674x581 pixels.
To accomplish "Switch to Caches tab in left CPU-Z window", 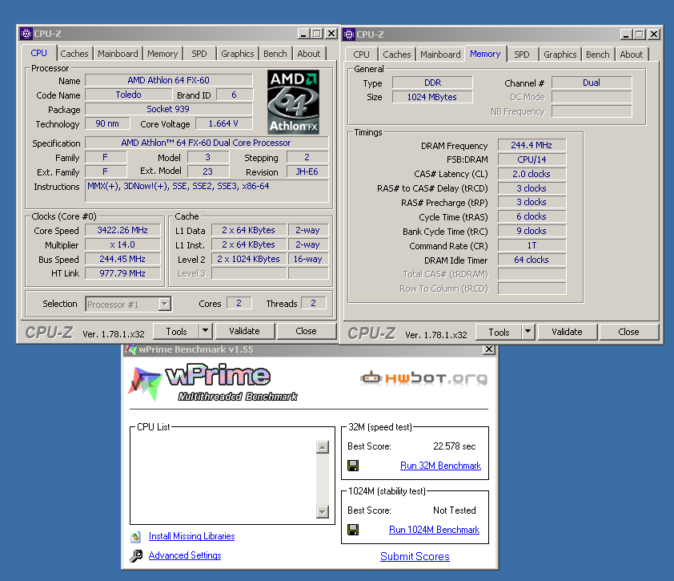I will [74, 54].
